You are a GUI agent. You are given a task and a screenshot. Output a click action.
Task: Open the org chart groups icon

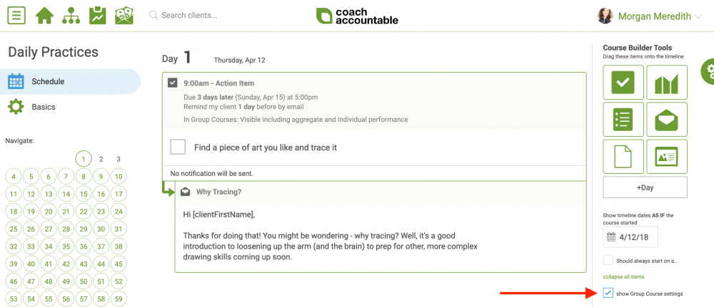(x=71, y=16)
